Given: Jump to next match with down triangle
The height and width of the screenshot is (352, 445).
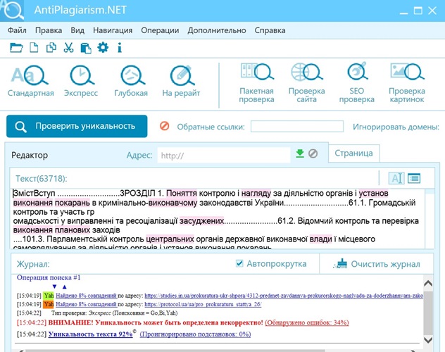Looking at the screenshot, I should tap(54, 287).
